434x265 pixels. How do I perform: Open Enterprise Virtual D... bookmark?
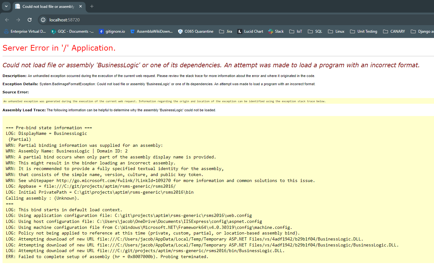25,31
